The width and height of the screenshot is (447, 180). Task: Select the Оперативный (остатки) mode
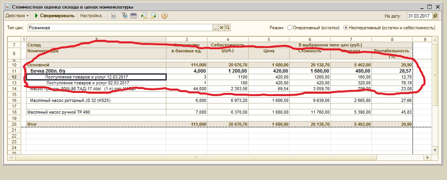290,28
